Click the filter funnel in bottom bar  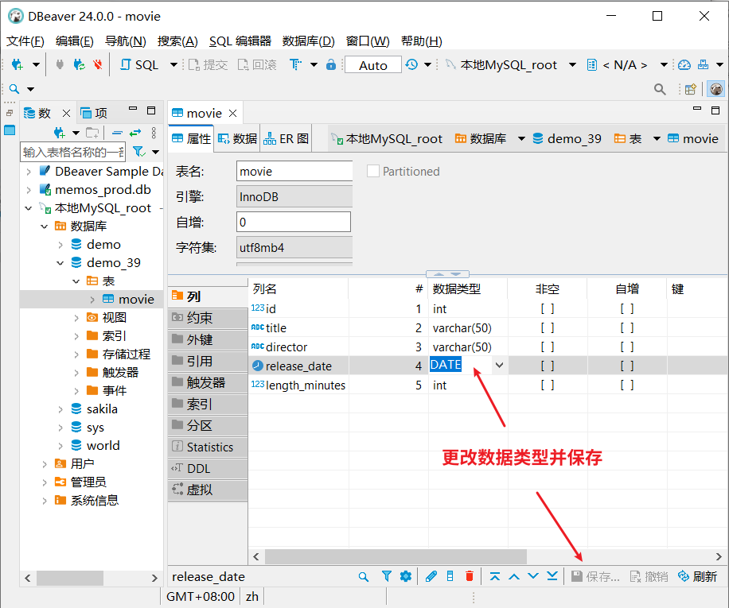pyautogui.click(x=386, y=576)
